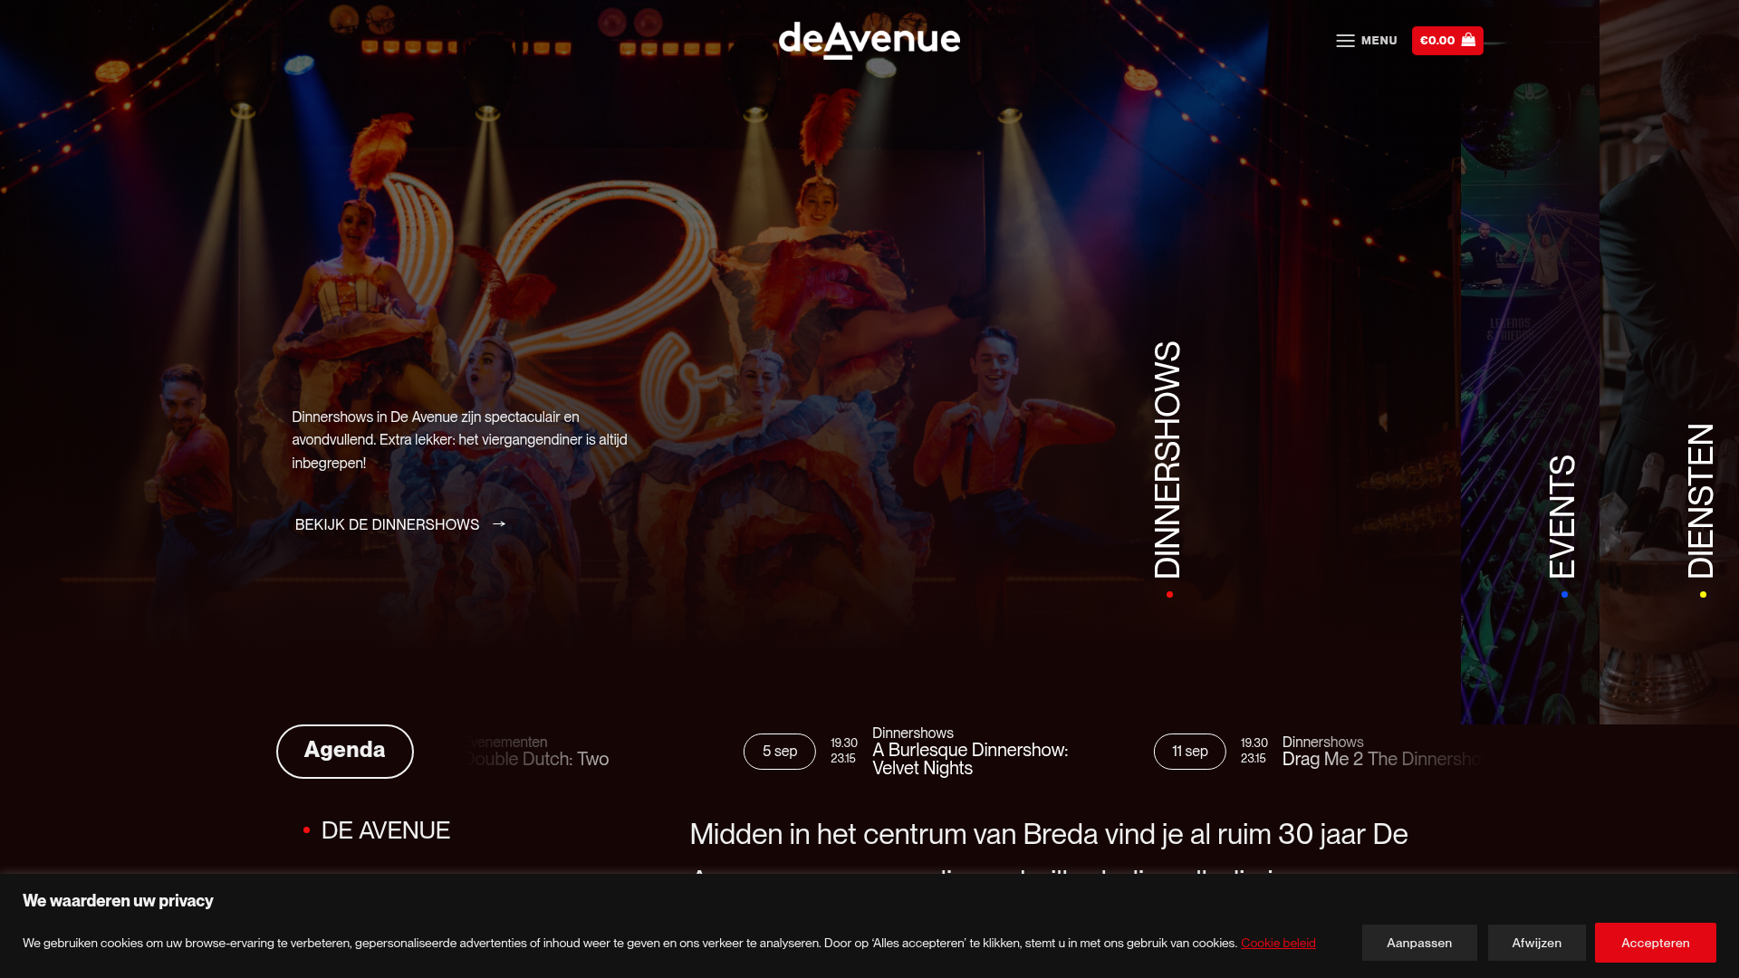This screenshot has height=978, width=1739.
Task: Click the 19.30 time beside 5 sep
Action: point(844,743)
